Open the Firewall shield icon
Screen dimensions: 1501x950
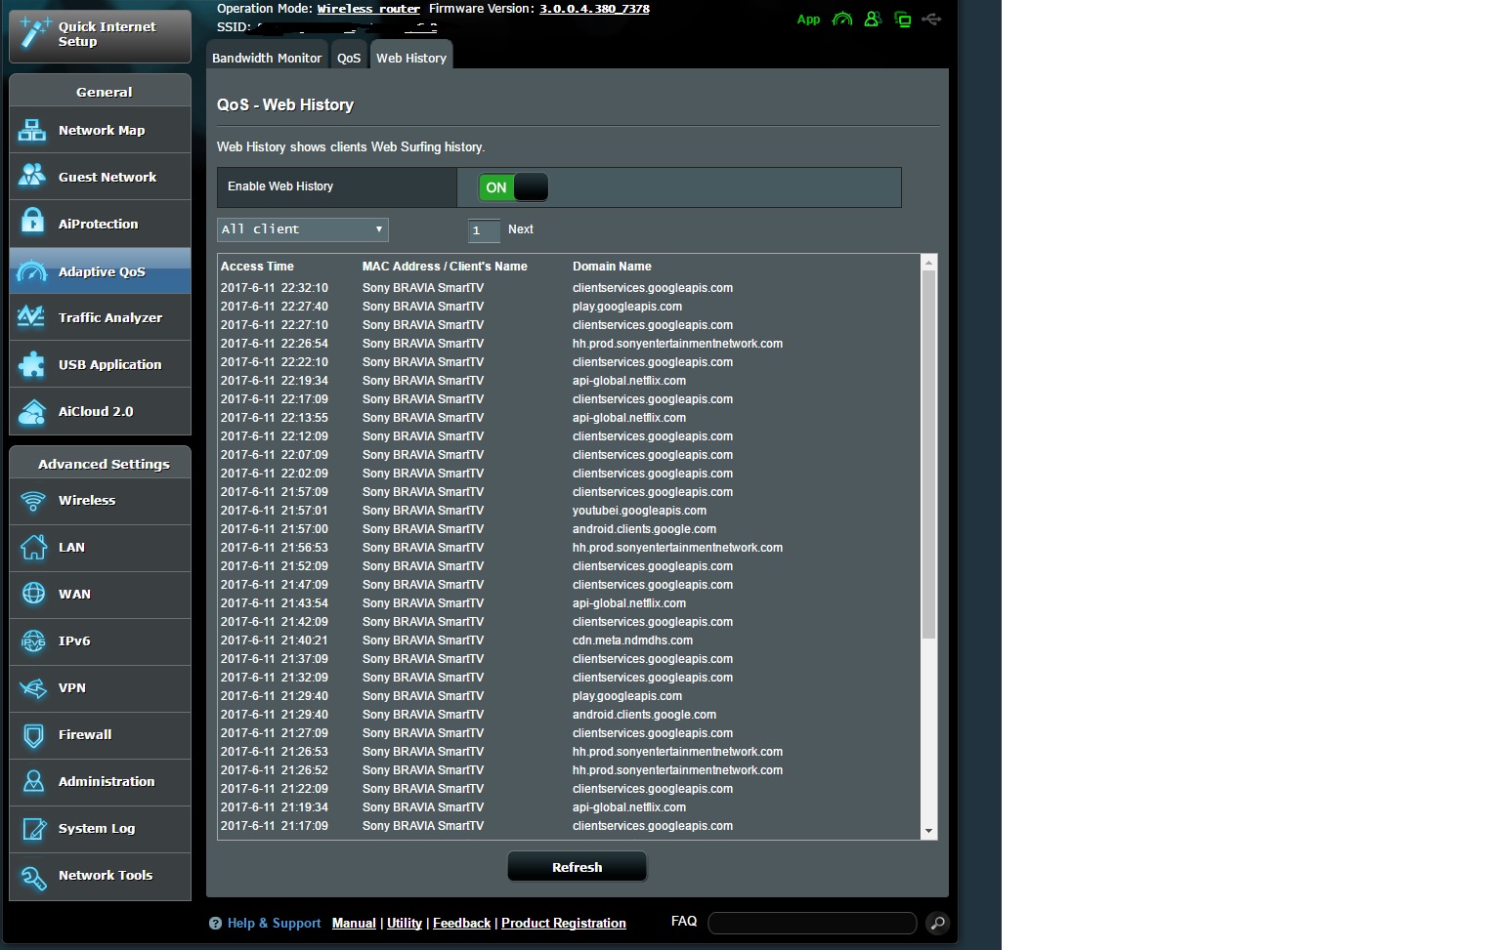33,735
